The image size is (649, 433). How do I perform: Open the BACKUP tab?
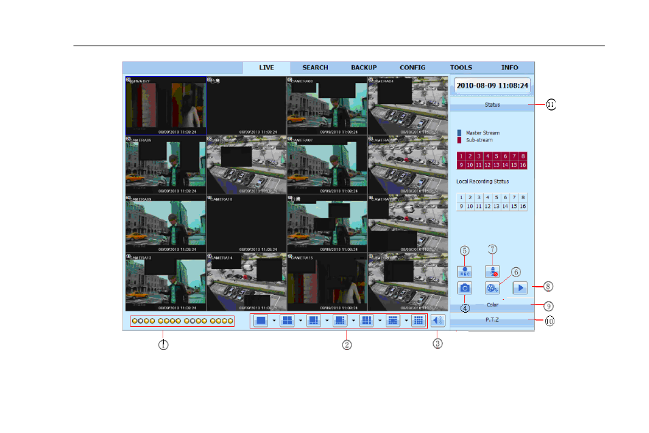(364, 68)
